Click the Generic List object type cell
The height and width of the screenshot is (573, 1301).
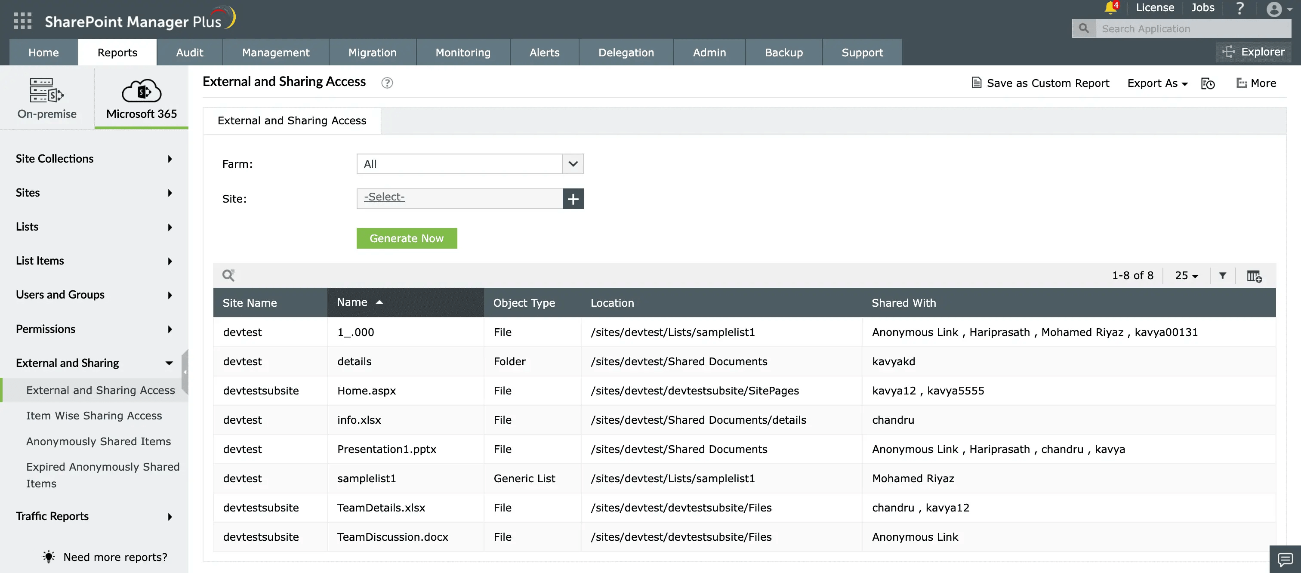coord(532,479)
